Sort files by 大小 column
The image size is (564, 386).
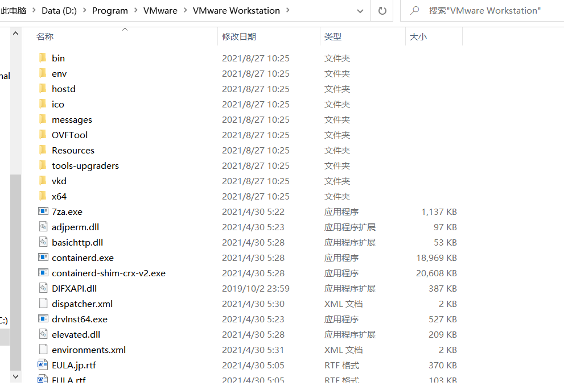pos(418,36)
